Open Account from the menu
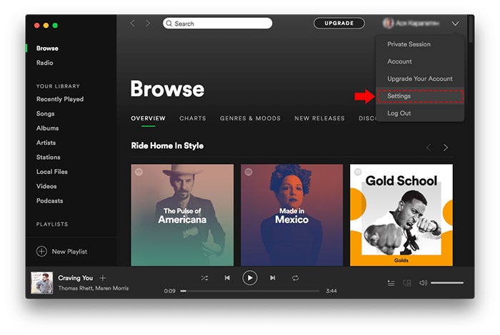 [420, 61]
